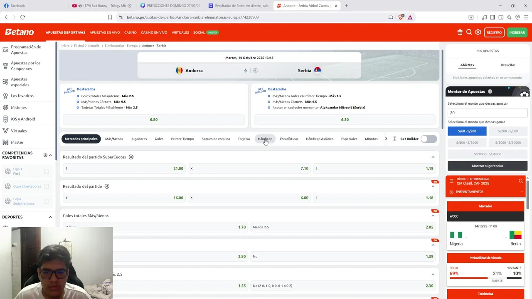This screenshot has height=299, width=532.
Task: Collapse Resultado del partido SuperCuotas market
Action: [x=433, y=157]
